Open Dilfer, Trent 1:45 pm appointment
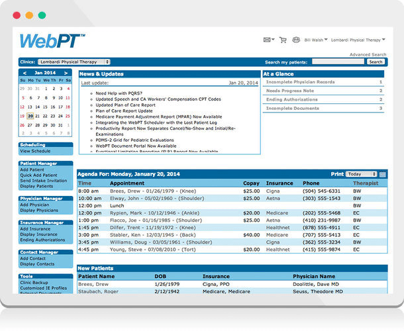Viewport: 404px width, 331px height. [153, 228]
